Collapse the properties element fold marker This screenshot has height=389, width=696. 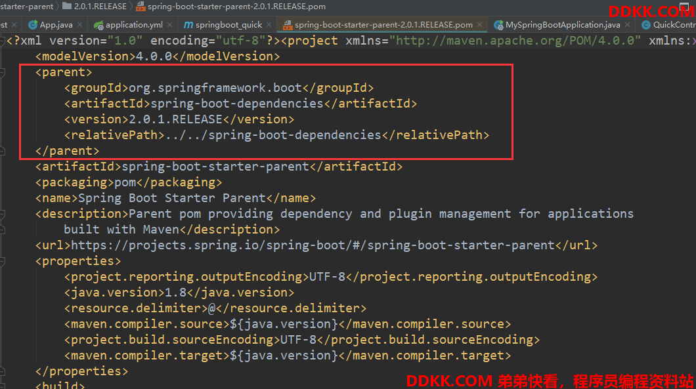click(2, 261)
